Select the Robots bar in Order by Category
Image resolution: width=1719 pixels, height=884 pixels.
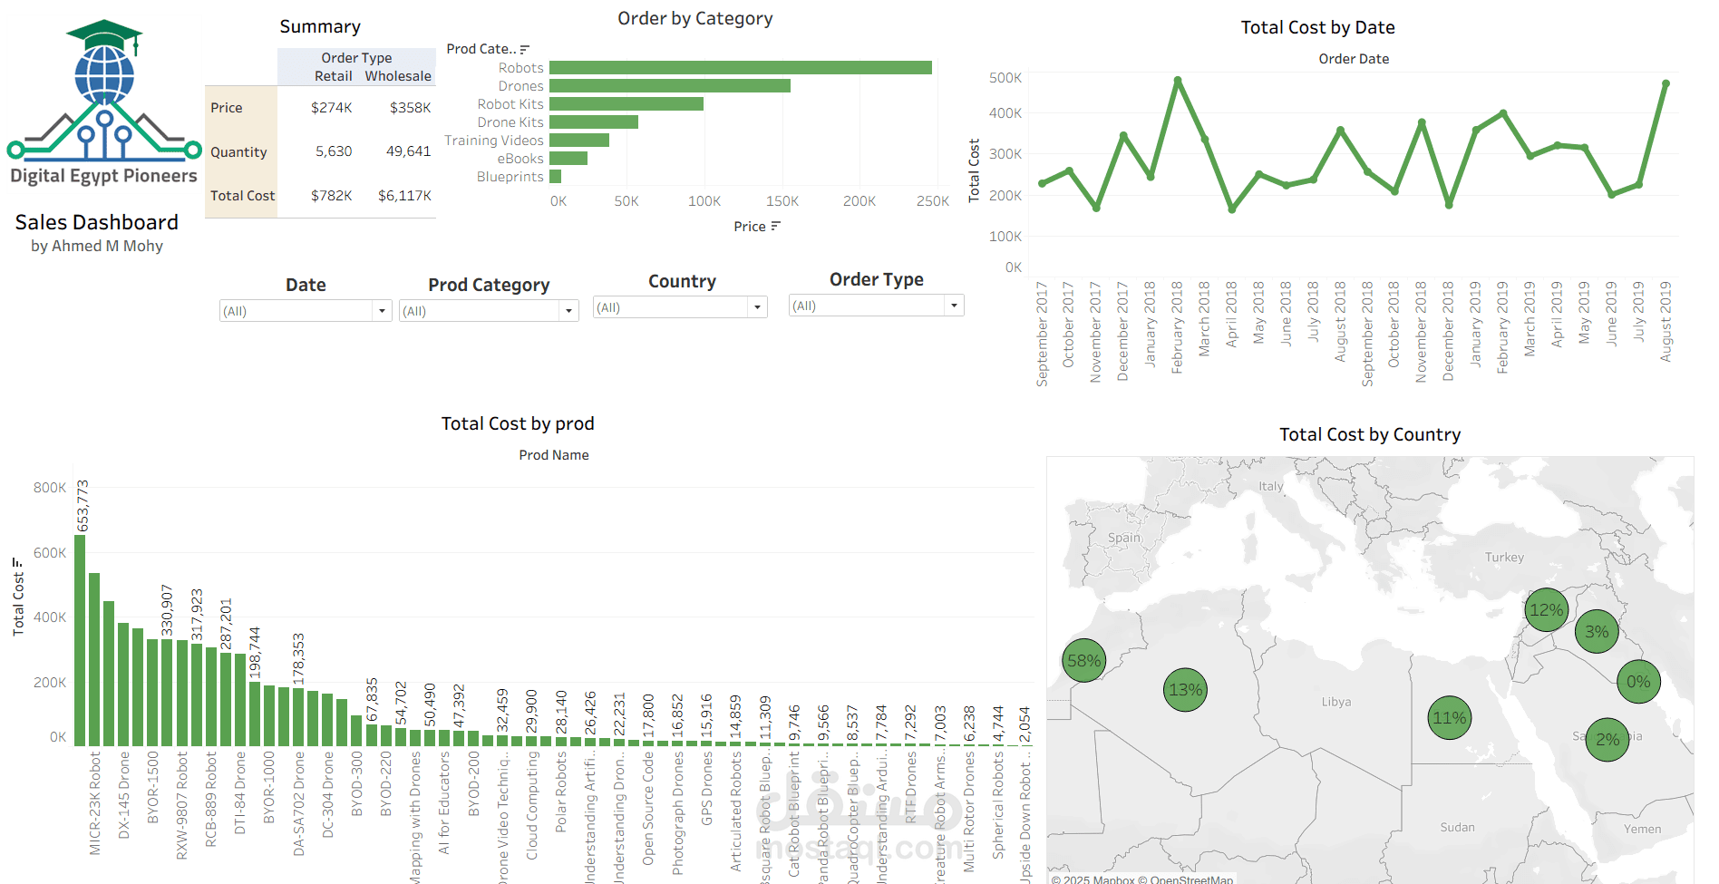(740, 68)
